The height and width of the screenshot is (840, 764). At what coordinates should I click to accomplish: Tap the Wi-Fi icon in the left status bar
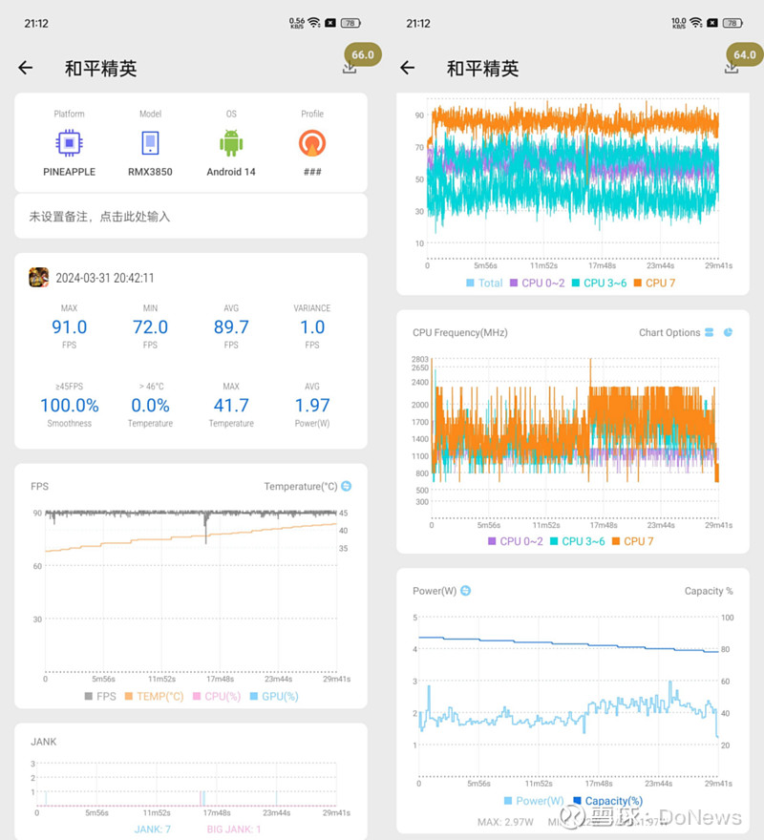314,23
